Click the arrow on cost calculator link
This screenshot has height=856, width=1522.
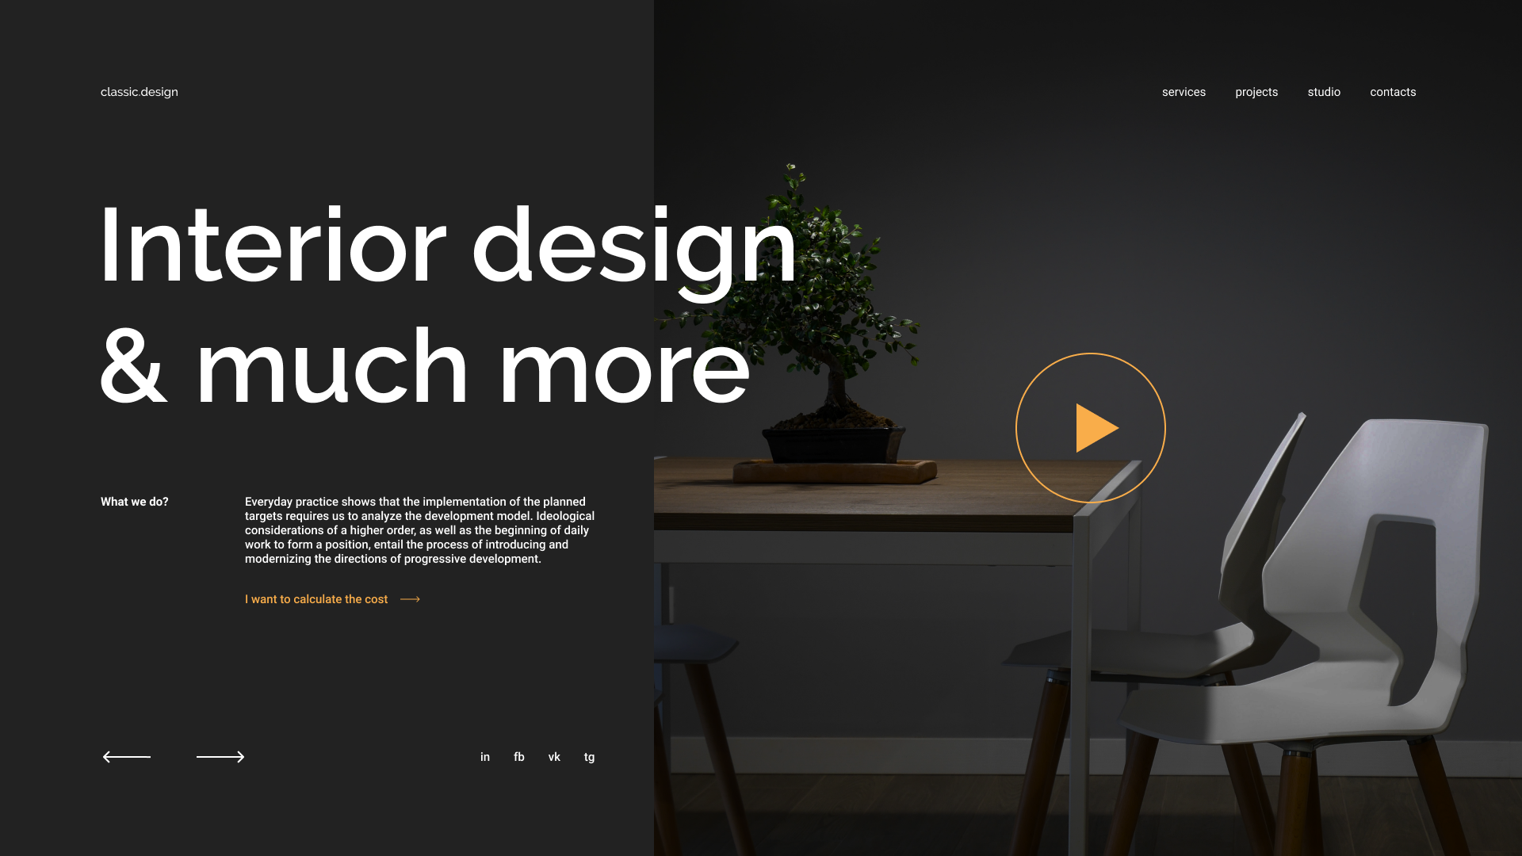[411, 599]
